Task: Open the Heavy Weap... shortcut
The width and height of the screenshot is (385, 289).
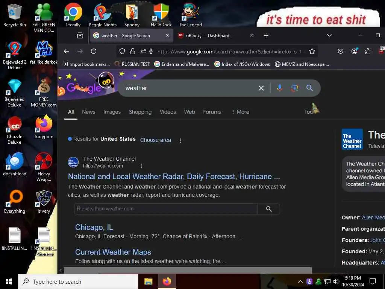Action: click(x=44, y=167)
